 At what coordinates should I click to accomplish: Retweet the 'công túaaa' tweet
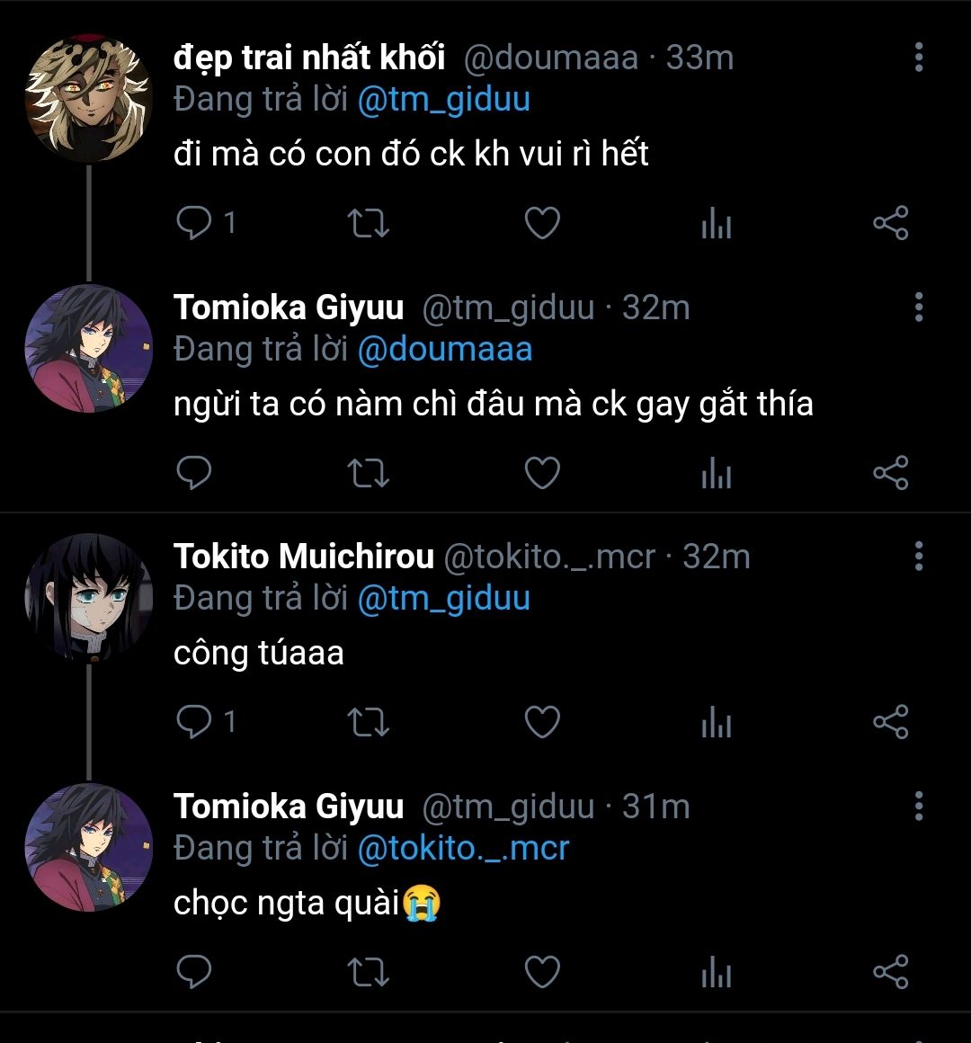point(368,722)
